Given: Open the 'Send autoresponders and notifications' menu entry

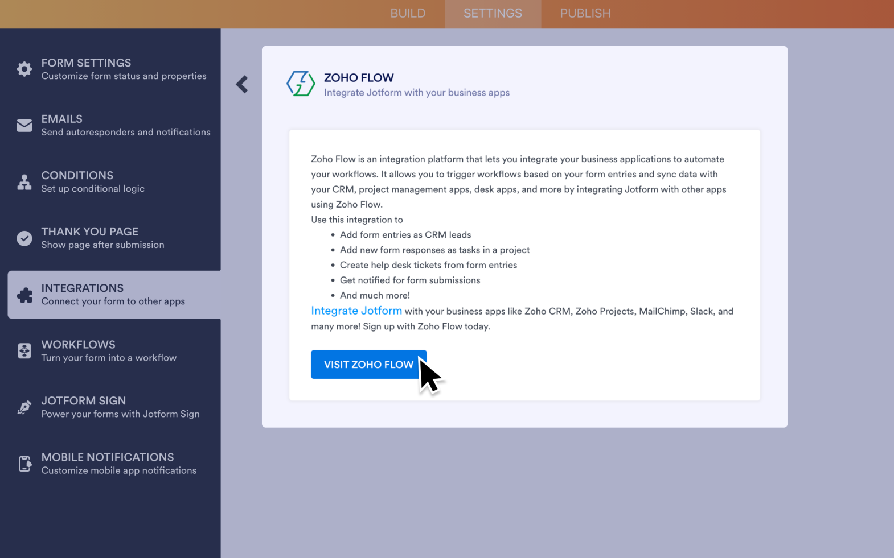Looking at the screenshot, I should coord(126,132).
